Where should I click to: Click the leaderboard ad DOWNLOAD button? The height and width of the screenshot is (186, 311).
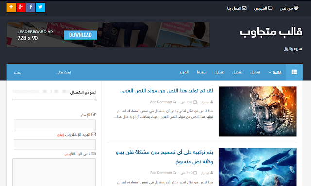[x=80, y=35]
